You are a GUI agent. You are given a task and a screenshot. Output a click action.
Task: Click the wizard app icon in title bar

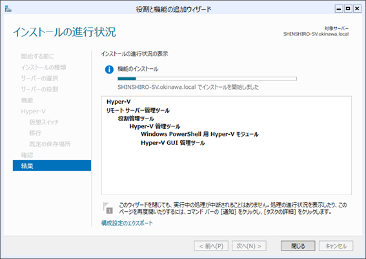click(8, 9)
